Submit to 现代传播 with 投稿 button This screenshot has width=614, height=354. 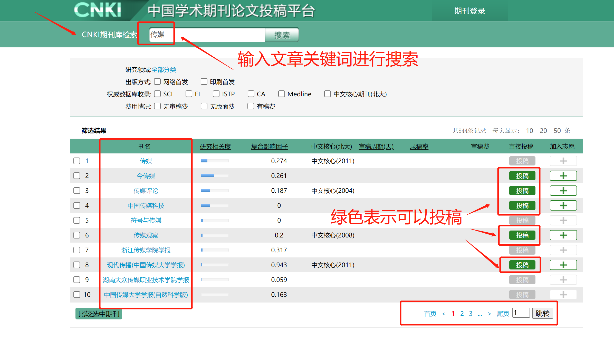pos(522,265)
